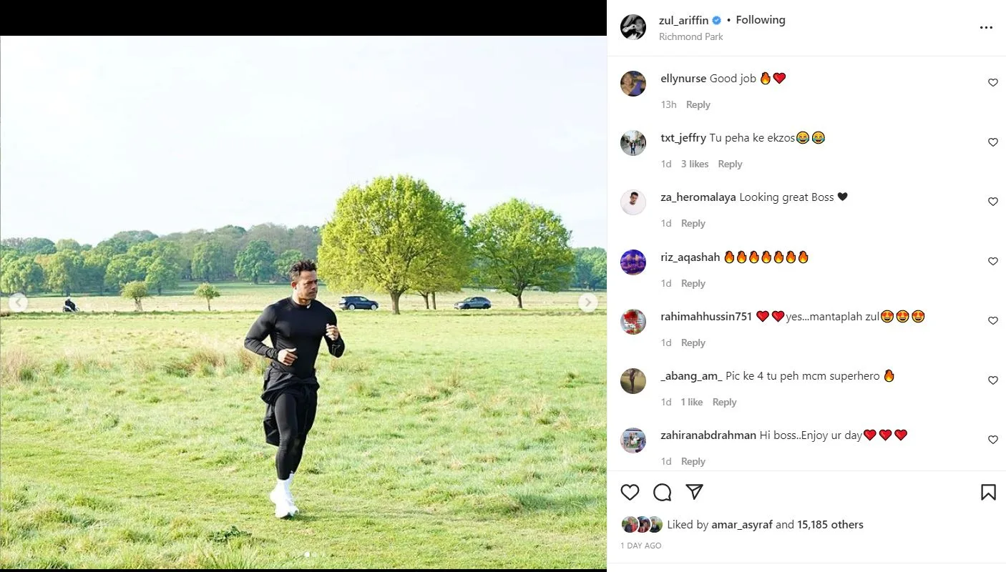Open zul_ariffin profile picture

pos(633,27)
